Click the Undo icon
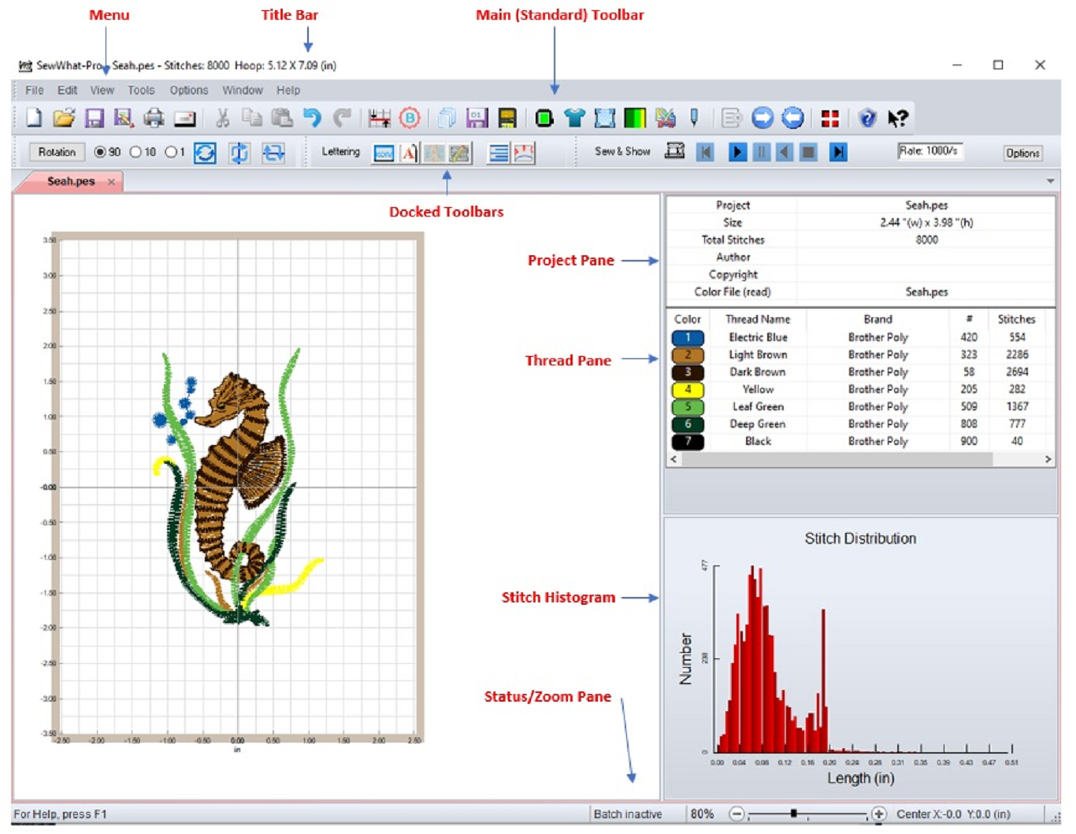Image resolution: width=1076 pixels, height=834 pixels. (x=312, y=117)
